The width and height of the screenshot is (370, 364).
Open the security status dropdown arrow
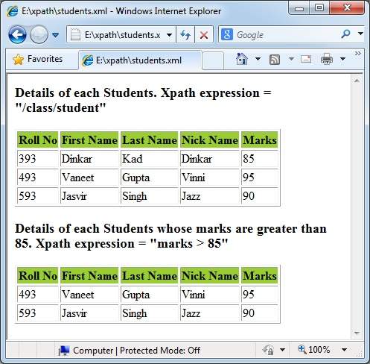pyautogui.click(x=282, y=350)
